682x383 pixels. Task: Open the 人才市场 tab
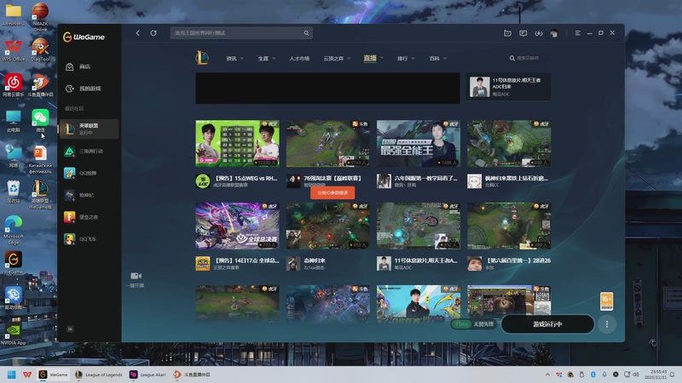[299, 59]
